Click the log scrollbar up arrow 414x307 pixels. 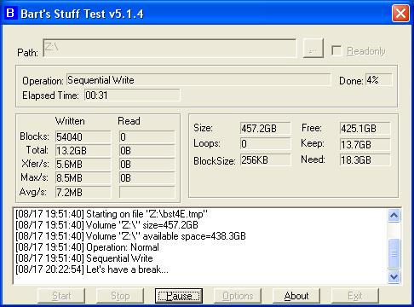394,215
